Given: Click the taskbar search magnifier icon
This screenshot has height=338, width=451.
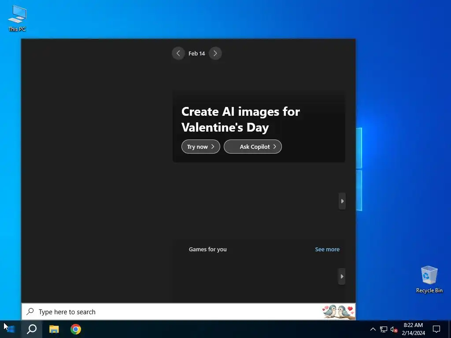Looking at the screenshot, I should tap(32, 329).
